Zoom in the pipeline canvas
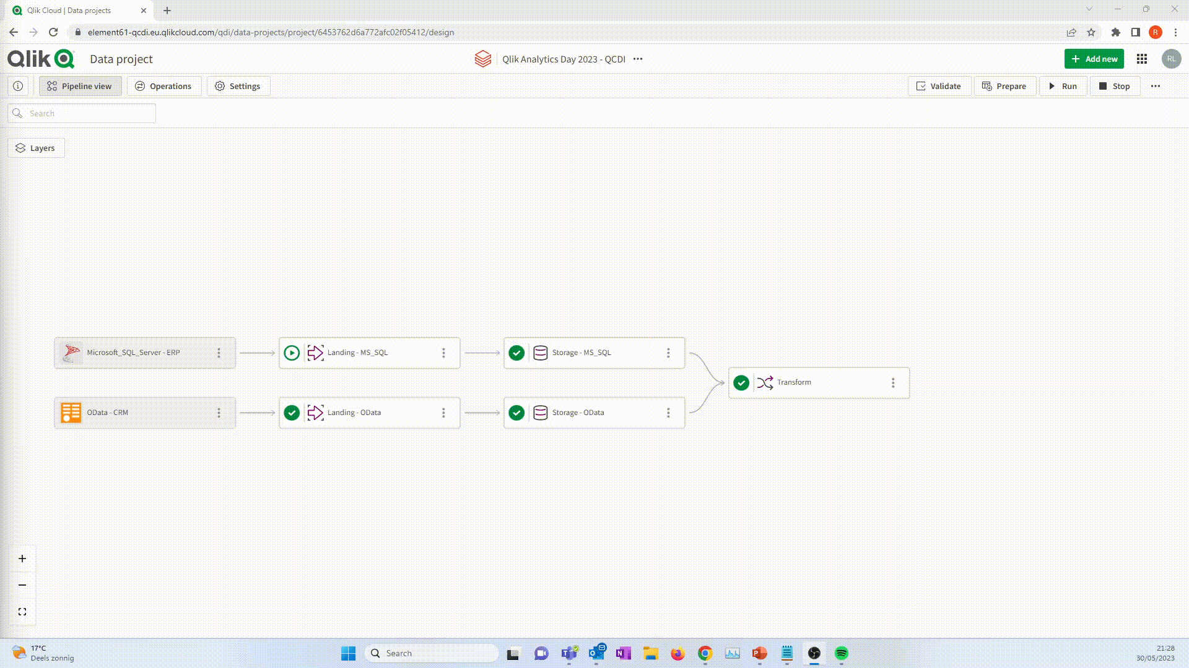The width and height of the screenshot is (1189, 668). tap(22, 559)
